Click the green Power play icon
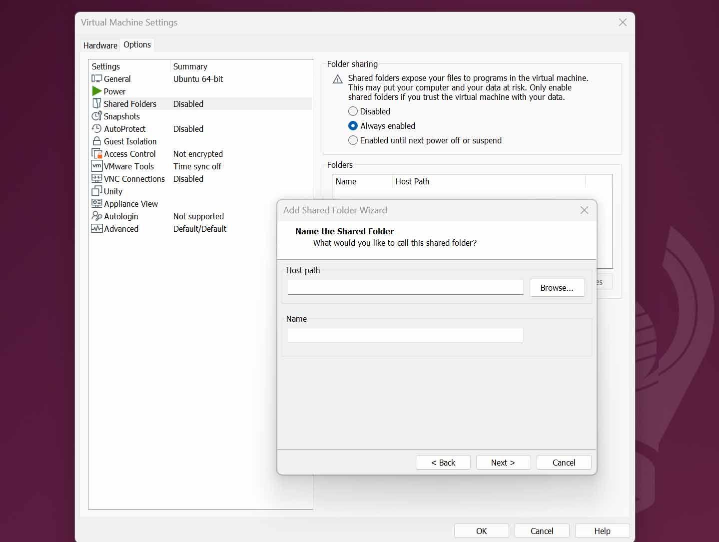The image size is (719, 542). [x=97, y=91]
